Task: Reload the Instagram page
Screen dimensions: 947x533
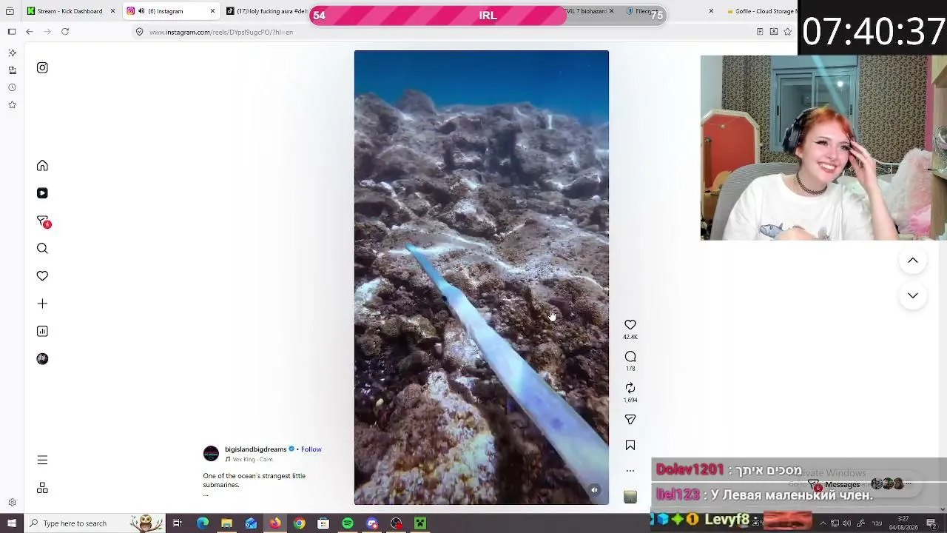Action: click(65, 32)
